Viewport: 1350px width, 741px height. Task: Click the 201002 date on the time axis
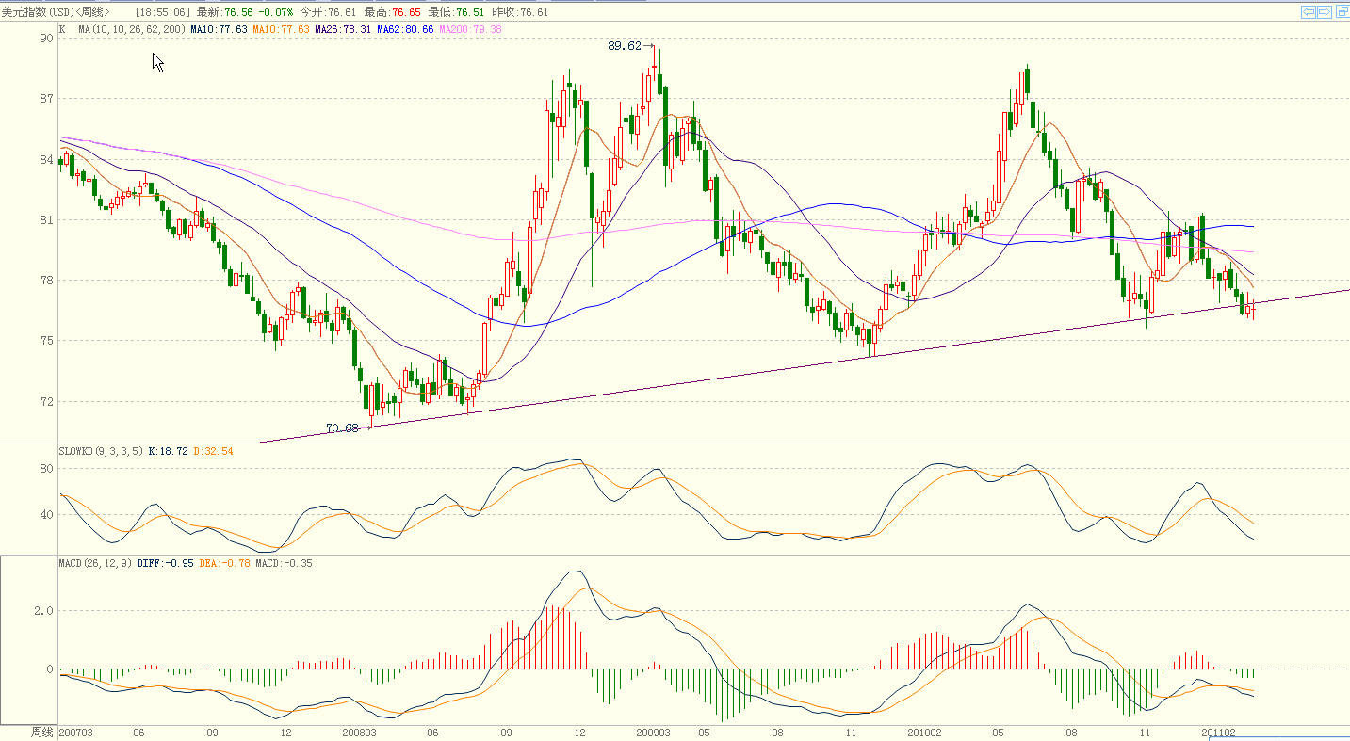(924, 732)
